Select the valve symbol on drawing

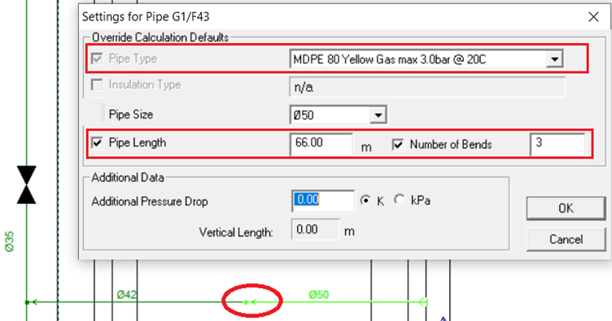tap(26, 185)
